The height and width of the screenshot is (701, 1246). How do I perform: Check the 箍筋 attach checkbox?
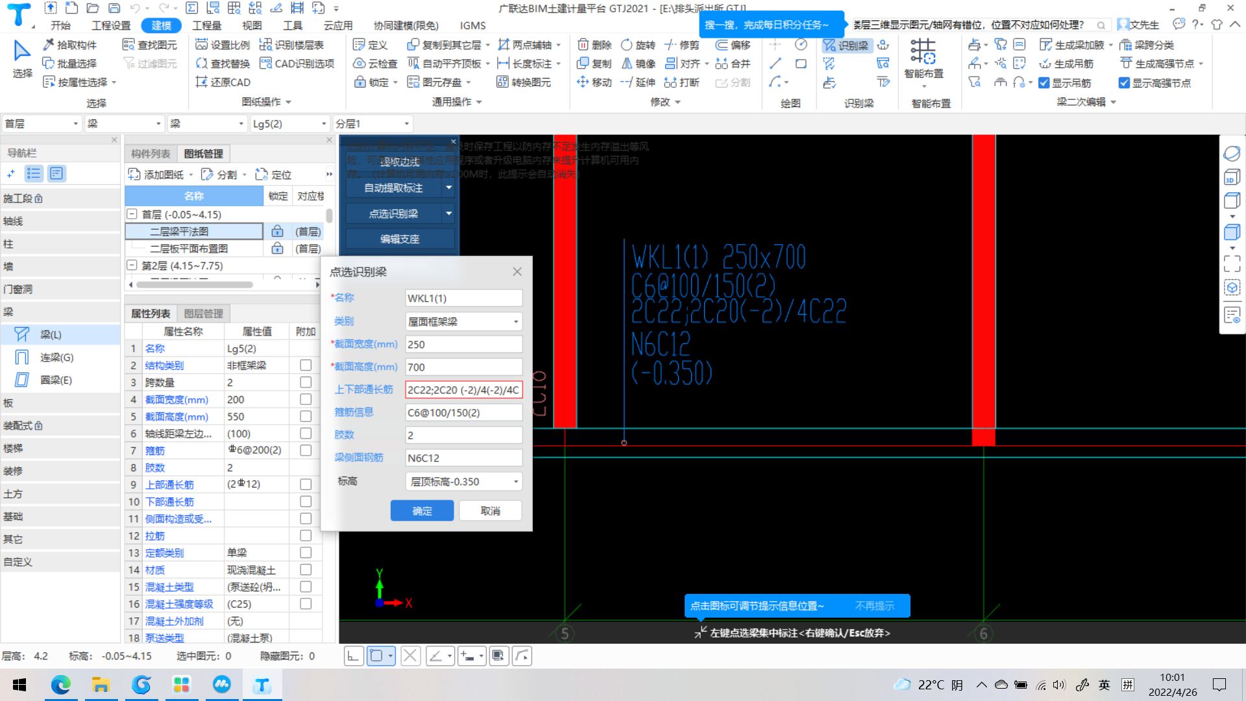click(x=306, y=450)
